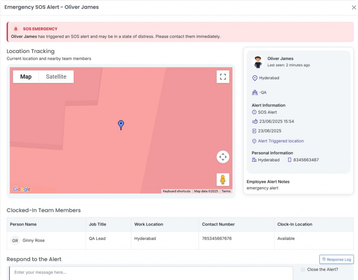This screenshot has height=280, width=358.
Task: Click the phone icon beside 8345663487
Action: click(x=289, y=160)
